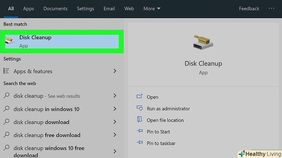Click the Pin to Start pin icon

tap(140, 131)
